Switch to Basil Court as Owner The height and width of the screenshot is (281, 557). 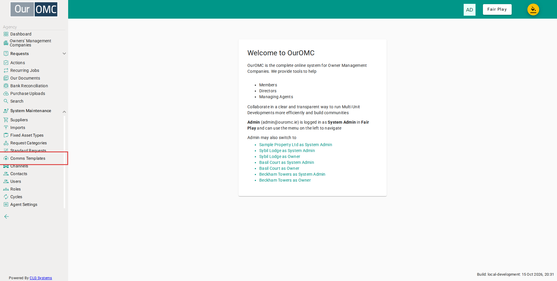[x=279, y=168]
